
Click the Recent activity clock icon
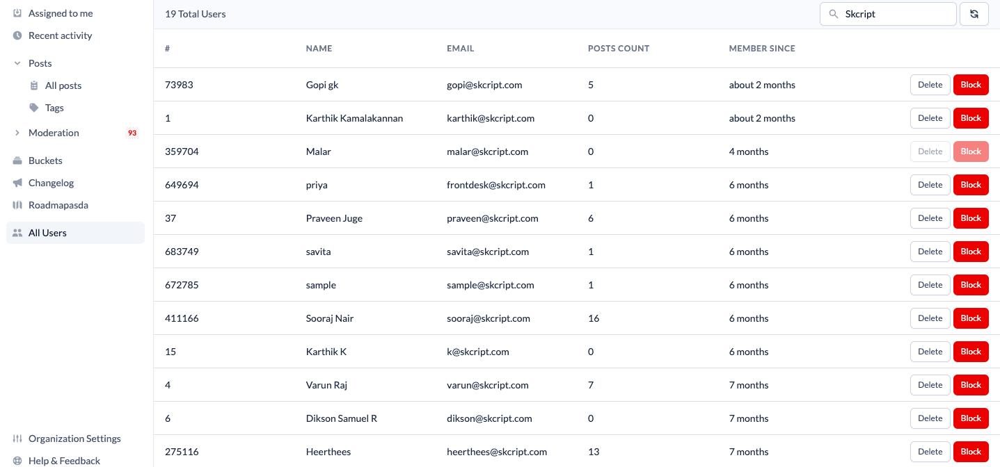click(x=17, y=35)
